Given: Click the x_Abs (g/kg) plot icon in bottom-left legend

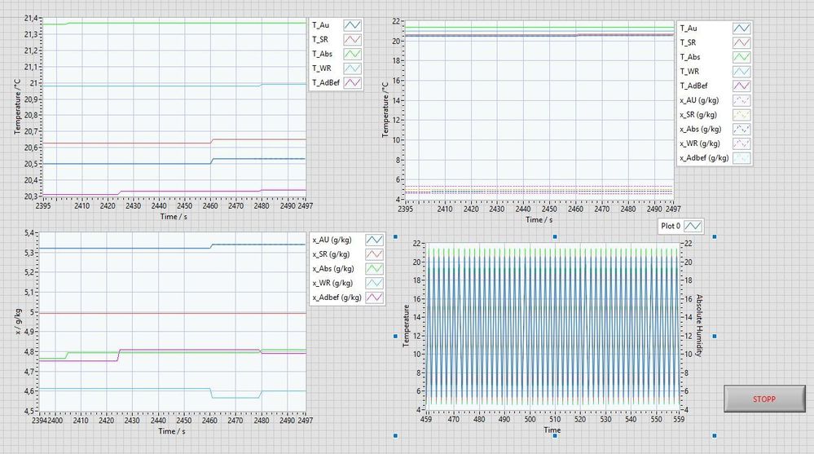Looking at the screenshot, I should (374, 268).
